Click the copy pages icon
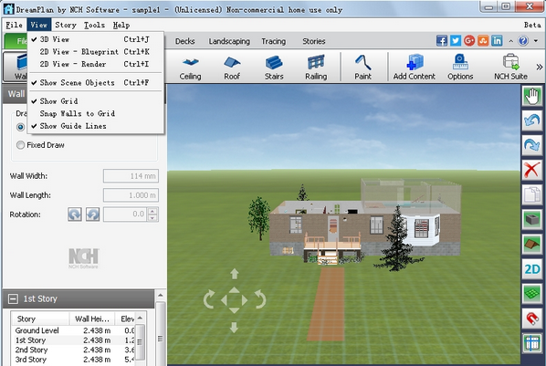This screenshot has height=366, width=546. tap(531, 194)
